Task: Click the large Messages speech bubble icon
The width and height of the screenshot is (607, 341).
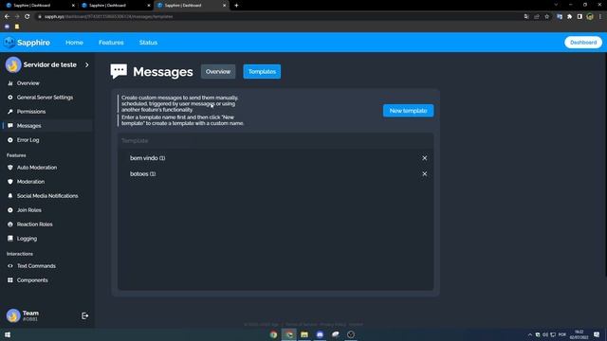Action: (119, 71)
